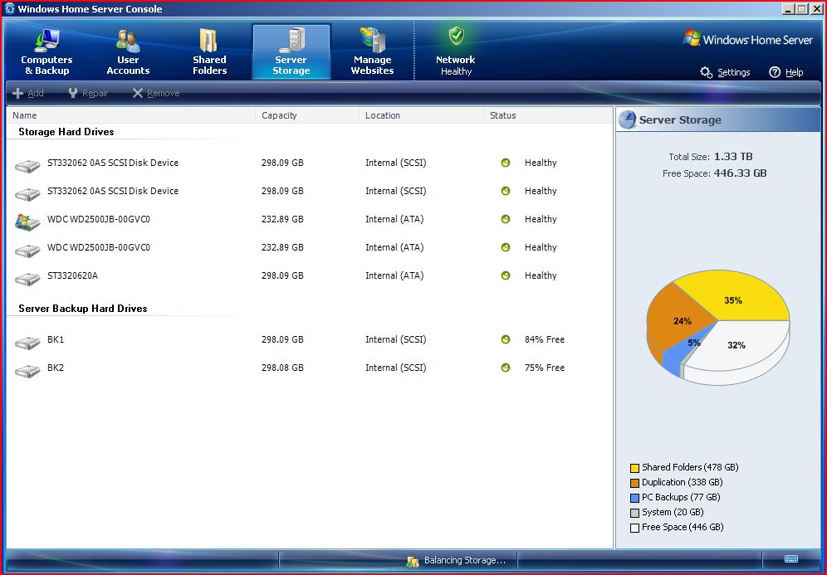Select the BK1 backup drive icon
Image resolution: width=827 pixels, height=575 pixels.
[27, 343]
